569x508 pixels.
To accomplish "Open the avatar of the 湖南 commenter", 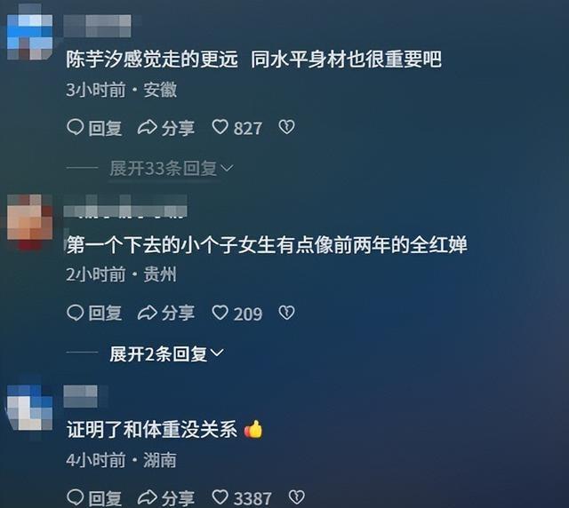I will coord(29,409).
